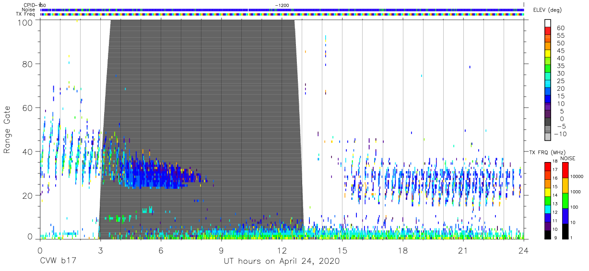
Task: Click the 'CPID' row label
Action: (x=30, y=5)
